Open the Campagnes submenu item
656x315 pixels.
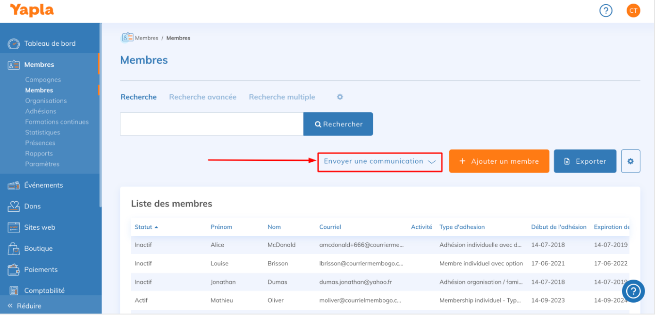point(43,80)
